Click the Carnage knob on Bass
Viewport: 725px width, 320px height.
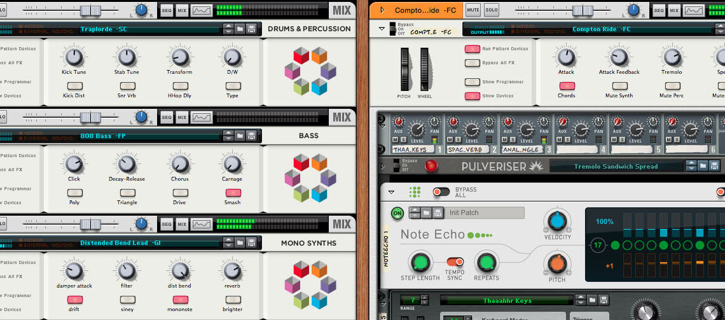pyautogui.click(x=232, y=164)
